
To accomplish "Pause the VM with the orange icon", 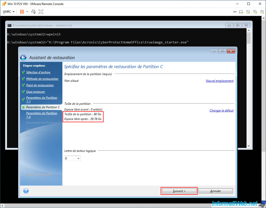I will click(22, 12).
